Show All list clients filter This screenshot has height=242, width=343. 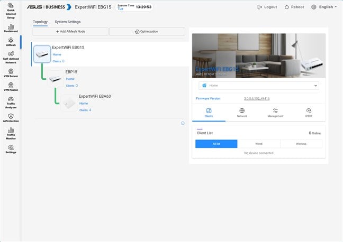tap(216, 144)
